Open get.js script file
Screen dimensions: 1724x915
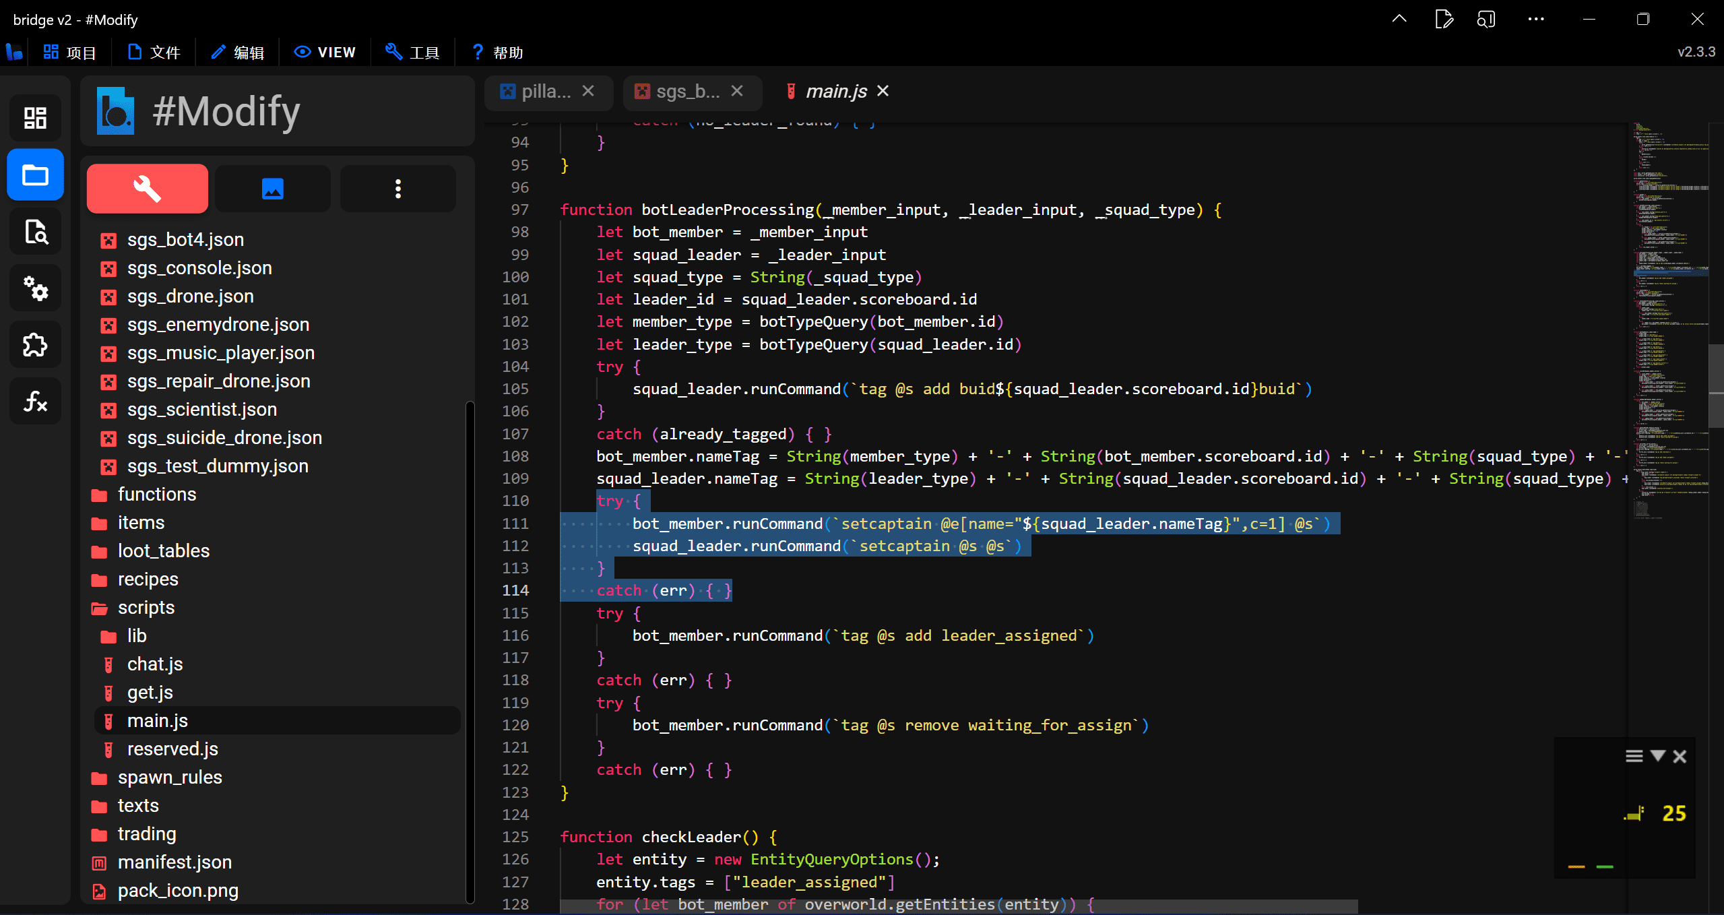pyautogui.click(x=277, y=693)
